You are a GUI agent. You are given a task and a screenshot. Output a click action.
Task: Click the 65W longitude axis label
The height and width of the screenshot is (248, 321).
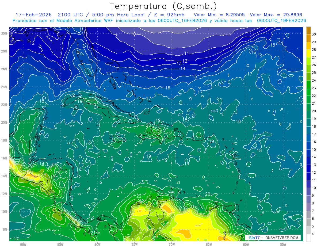point(209,245)
